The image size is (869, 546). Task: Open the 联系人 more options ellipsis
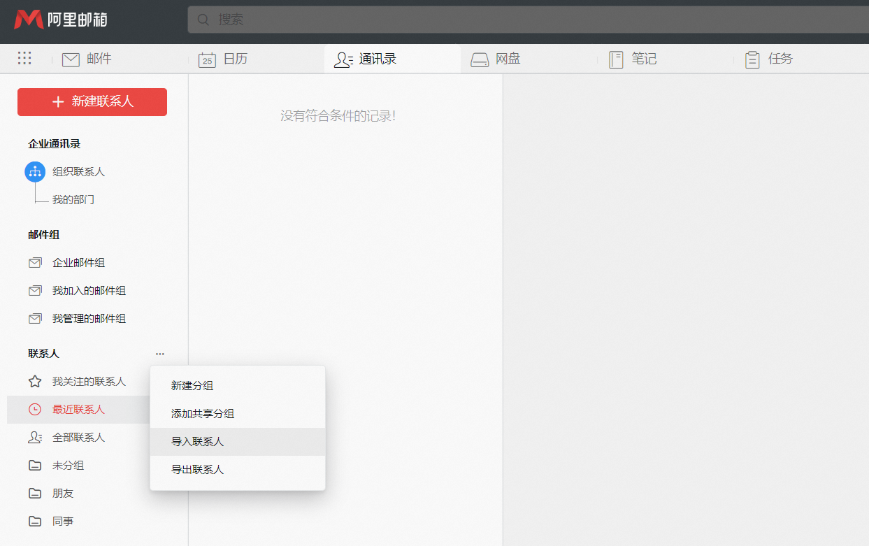[x=160, y=354]
